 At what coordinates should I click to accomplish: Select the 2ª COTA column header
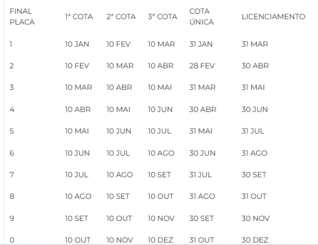coord(121,17)
